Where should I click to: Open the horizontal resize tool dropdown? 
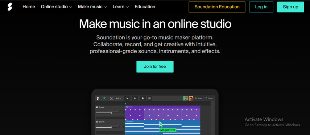coord(119,98)
